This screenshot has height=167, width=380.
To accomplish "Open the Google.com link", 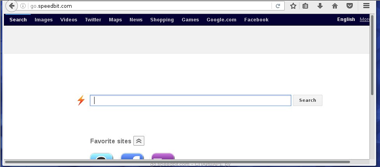I will [x=221, y=20].
